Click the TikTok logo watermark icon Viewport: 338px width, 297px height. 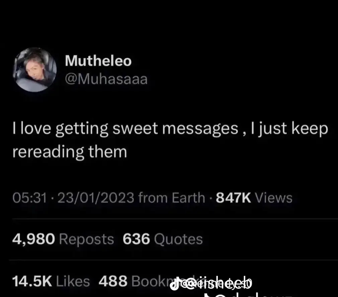point(175,284)
